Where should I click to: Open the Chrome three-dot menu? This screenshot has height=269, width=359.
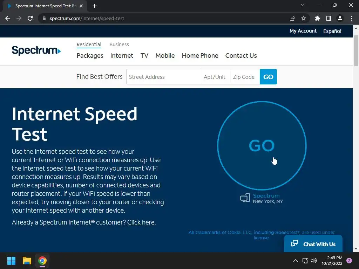(x=351, y=18)
